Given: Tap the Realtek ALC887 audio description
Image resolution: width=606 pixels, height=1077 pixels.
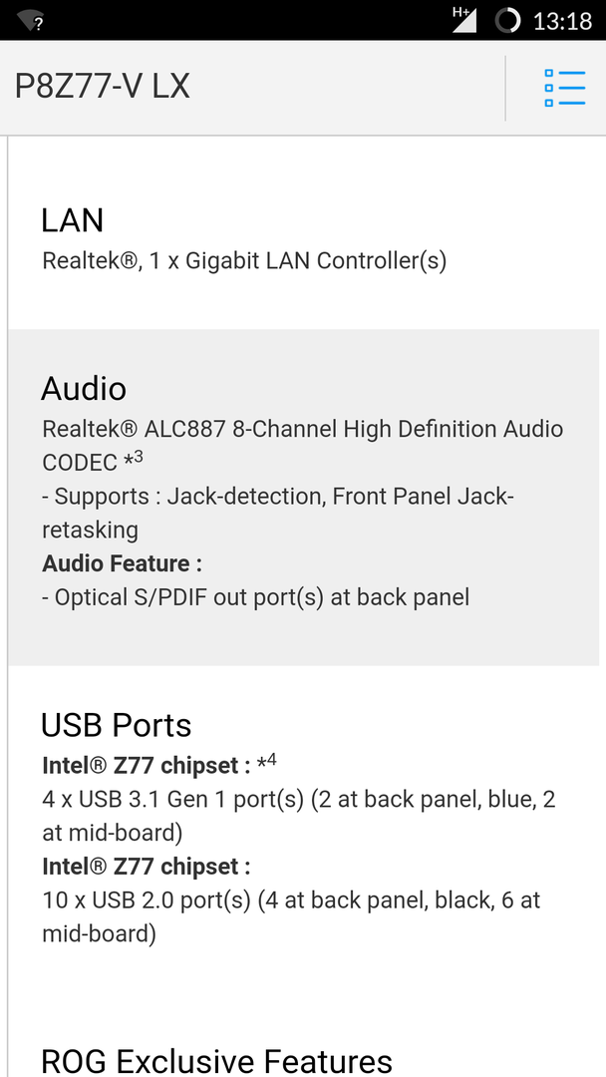Looking at the screenshot, I should (x=302, y=430).
